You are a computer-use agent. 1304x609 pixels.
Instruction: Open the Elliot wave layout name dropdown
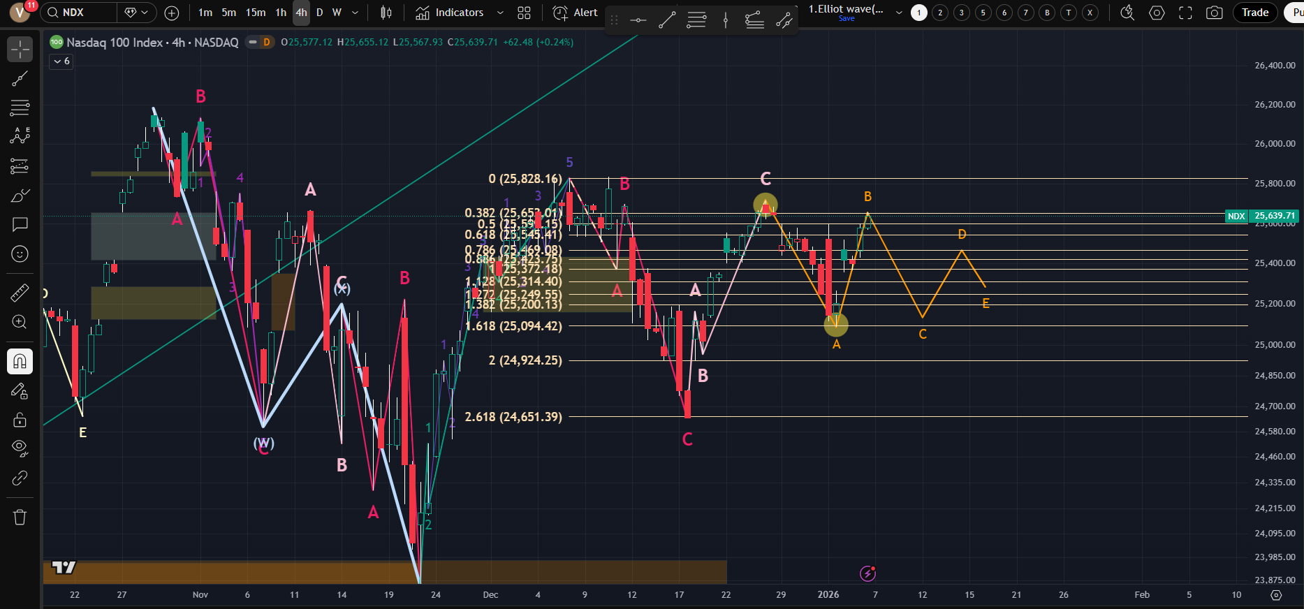point(898,13)
